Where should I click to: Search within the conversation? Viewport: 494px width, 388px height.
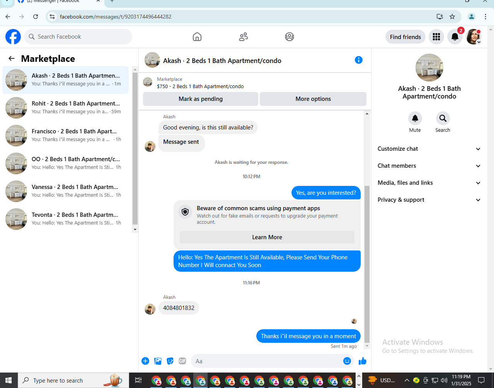[x=443, y=118]
